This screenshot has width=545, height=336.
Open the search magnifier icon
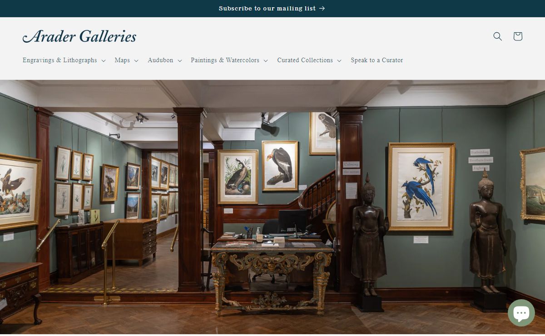[498, 36]
